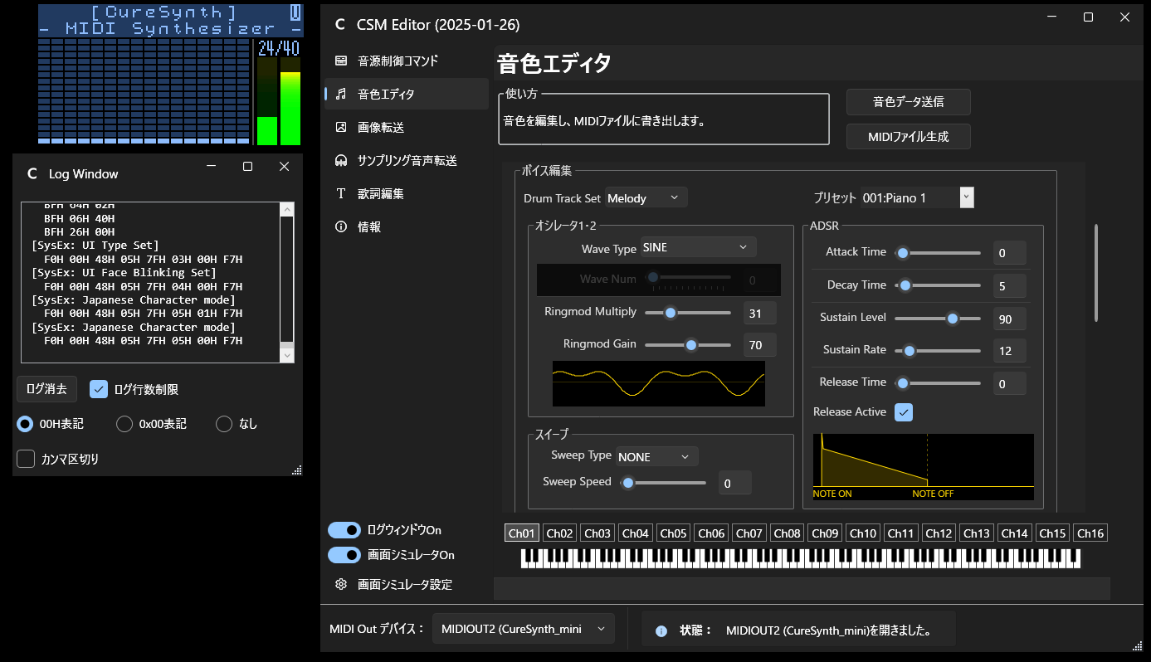Click the Sustain Rate slider
The image size is (1151, 662).
[x=938, y=351]
